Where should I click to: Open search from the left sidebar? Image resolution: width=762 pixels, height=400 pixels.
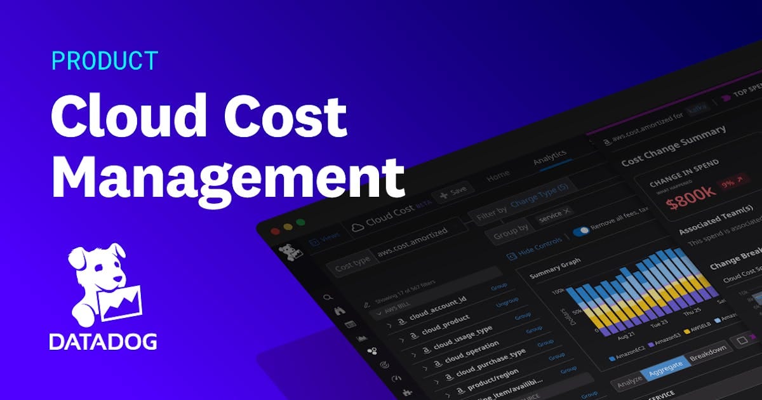coord(328,297)
